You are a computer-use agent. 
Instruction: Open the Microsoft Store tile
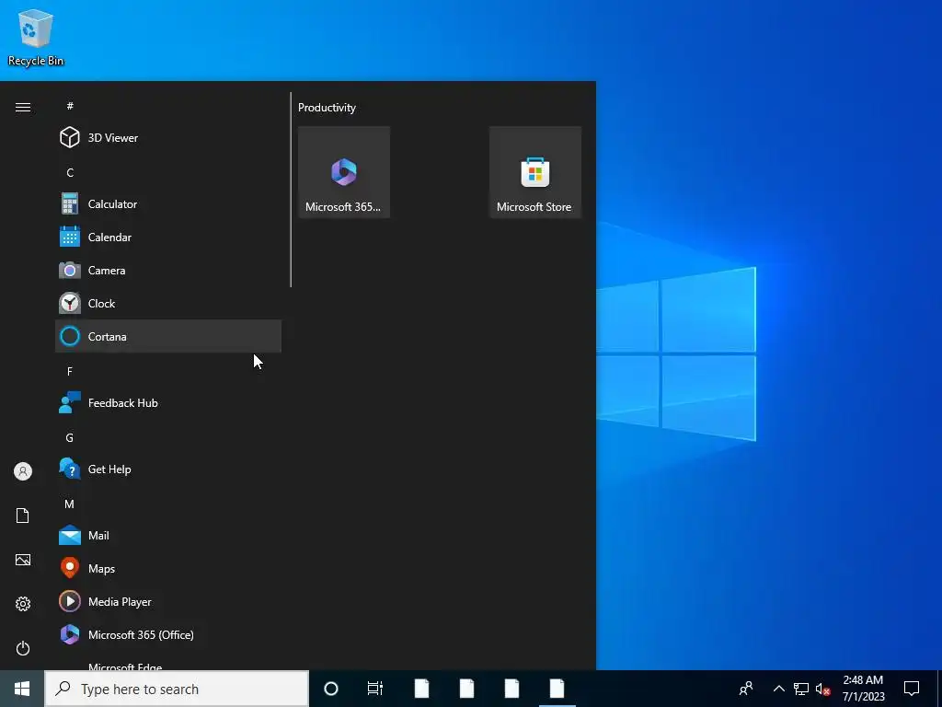tap(535, 172)
